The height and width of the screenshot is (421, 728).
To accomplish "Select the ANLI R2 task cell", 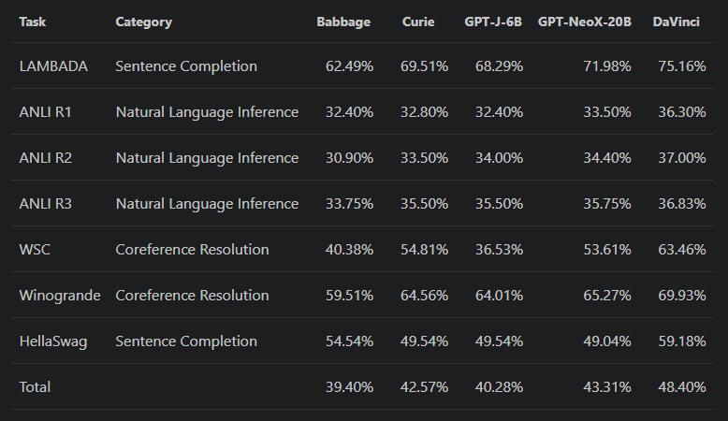I will (45, 158).
